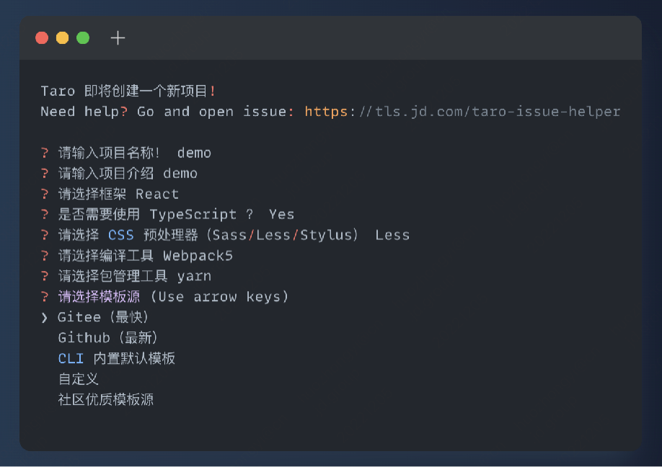Click the '(Use arrow keys)' hint

[219, 297]
